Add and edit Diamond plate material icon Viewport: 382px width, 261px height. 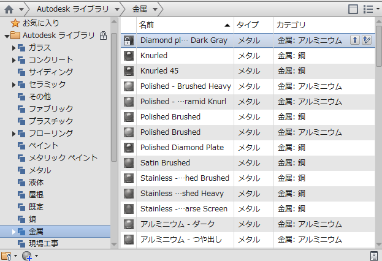[367, 40]
